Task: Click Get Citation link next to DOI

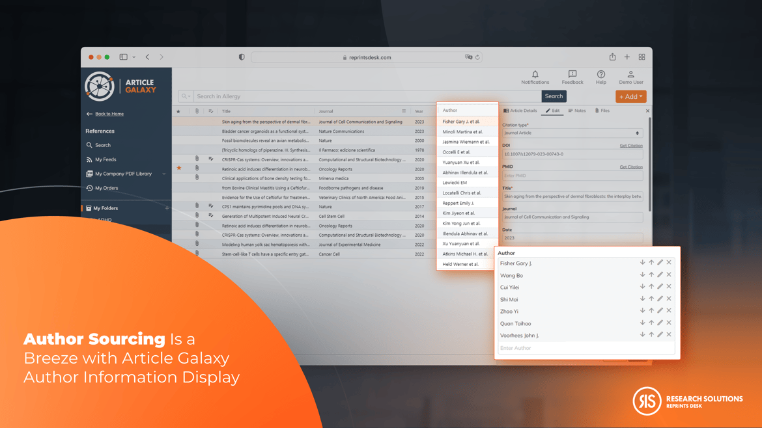Action: point(630,146)
